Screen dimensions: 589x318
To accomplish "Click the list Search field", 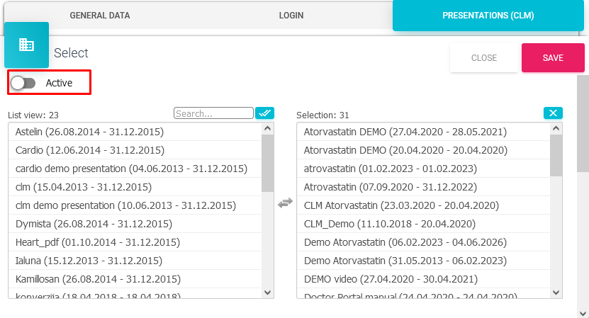I will coord(213,113).
